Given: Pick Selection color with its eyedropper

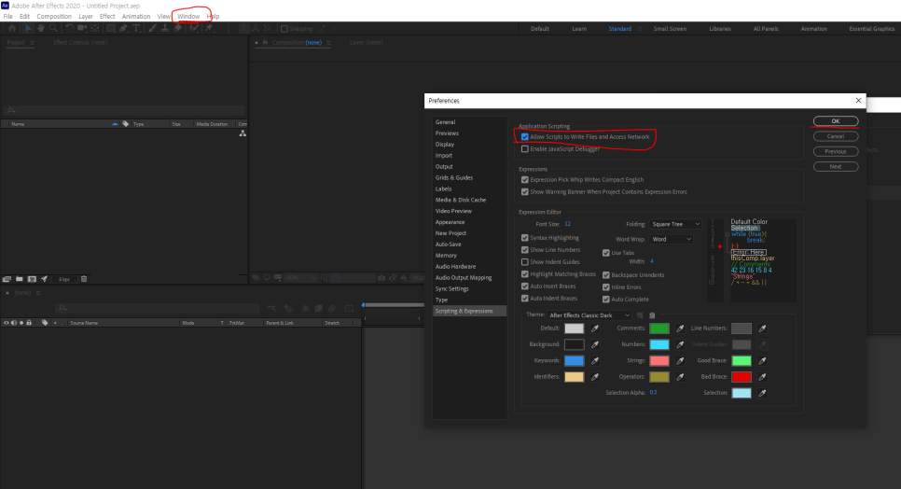Looking at the screenshot, I should pyautogui.click(x=762, y=393).
